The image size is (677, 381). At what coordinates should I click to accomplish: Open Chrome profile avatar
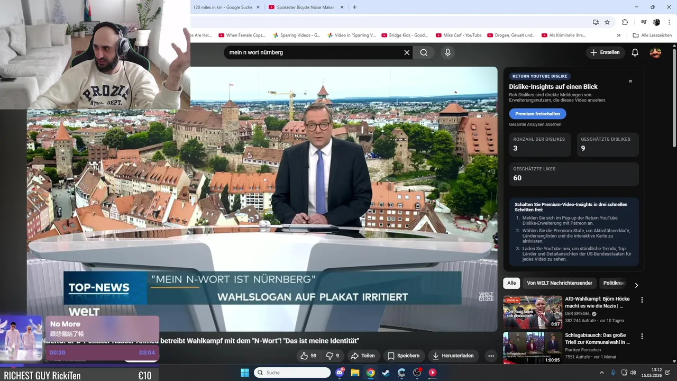pos(656,22)
